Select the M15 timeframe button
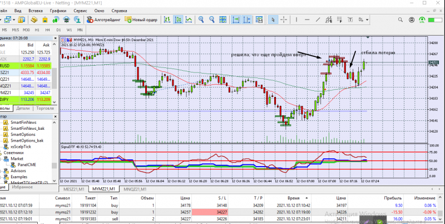 pos(15,30)
